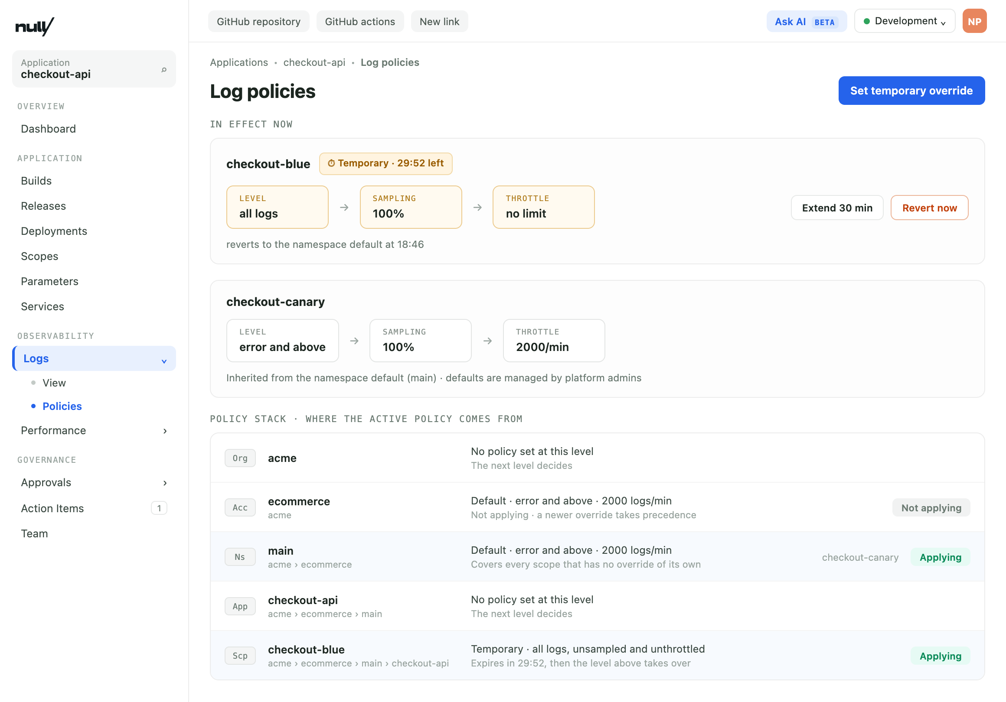Click the App level badge for checkout-api

(240, 607)
